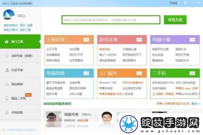Click the flame icon for 热门工具

coord(6,42)
